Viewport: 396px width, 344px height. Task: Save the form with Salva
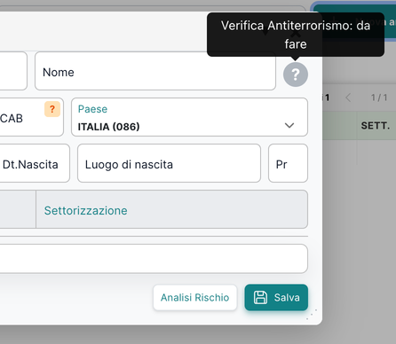(x=276, y=297)
